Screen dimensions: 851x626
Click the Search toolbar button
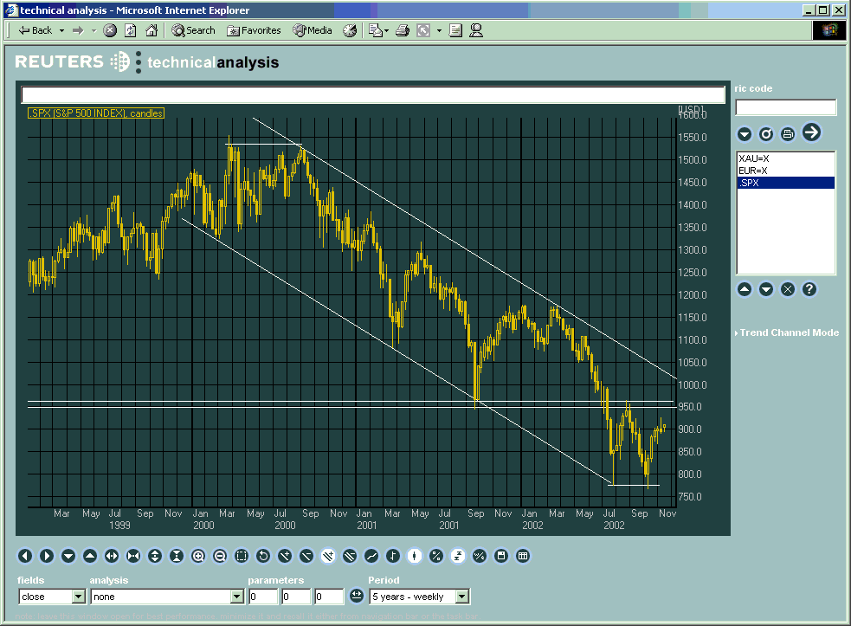(193, 30)
